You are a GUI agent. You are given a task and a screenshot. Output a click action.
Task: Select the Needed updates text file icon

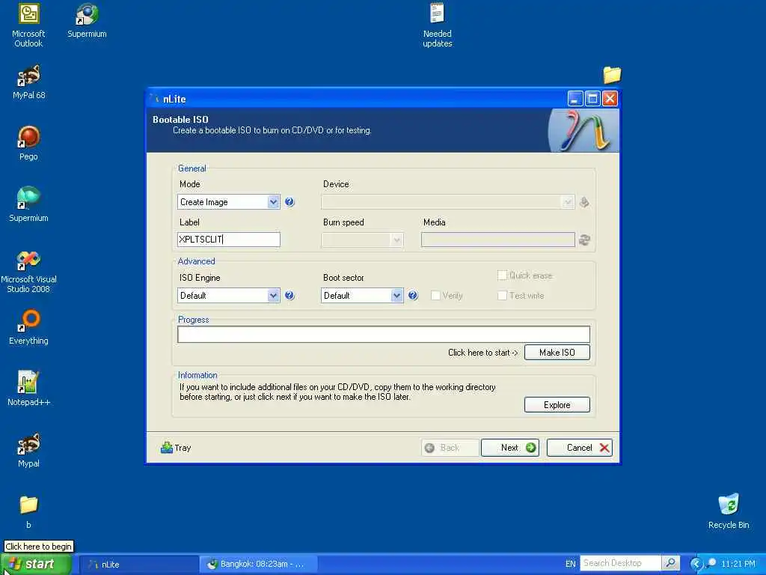click(437, 25)
